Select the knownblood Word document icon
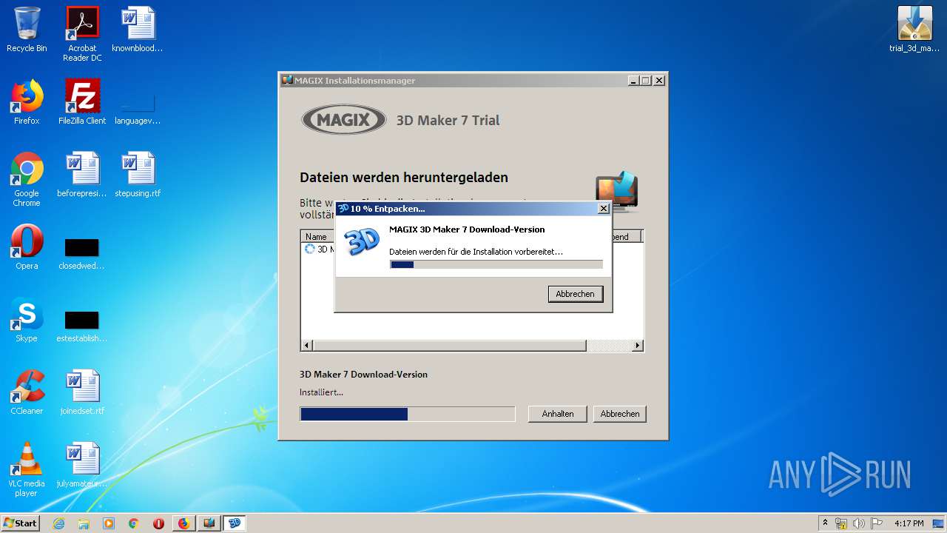Image resolution: width=947 pixels, height=533 pixels. 138,30
